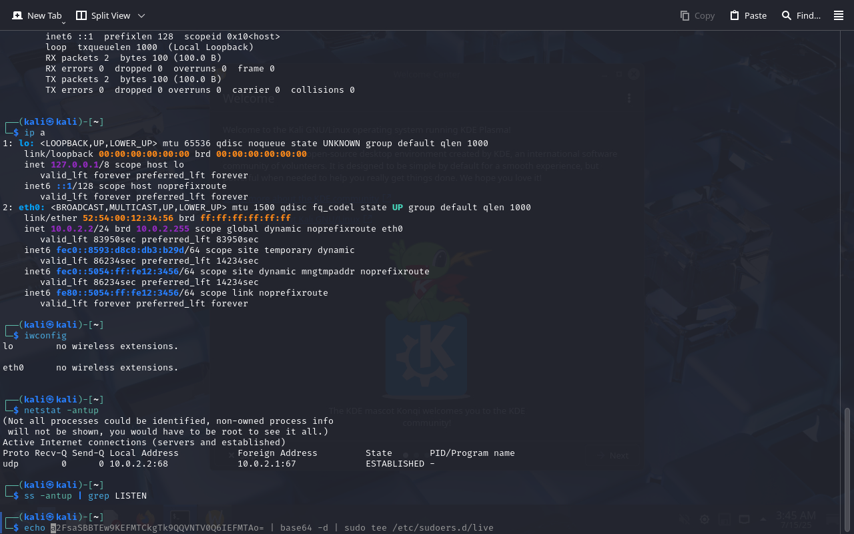
Task: Click the Split View button
Action: pos(103,15)
